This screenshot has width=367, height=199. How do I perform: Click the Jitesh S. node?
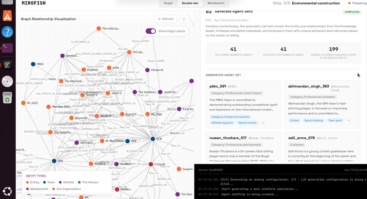108,93
